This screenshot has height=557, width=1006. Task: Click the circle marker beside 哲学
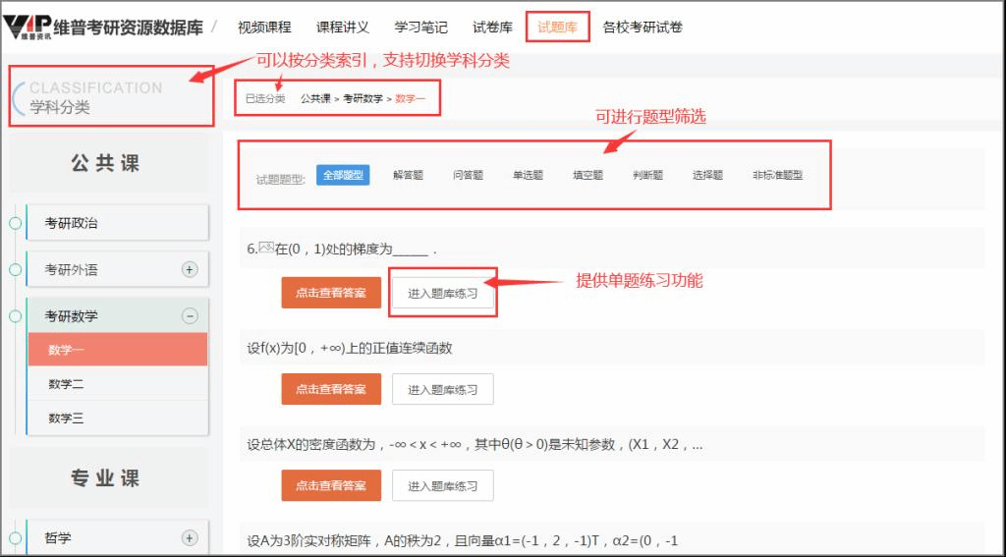pos(15,538)
